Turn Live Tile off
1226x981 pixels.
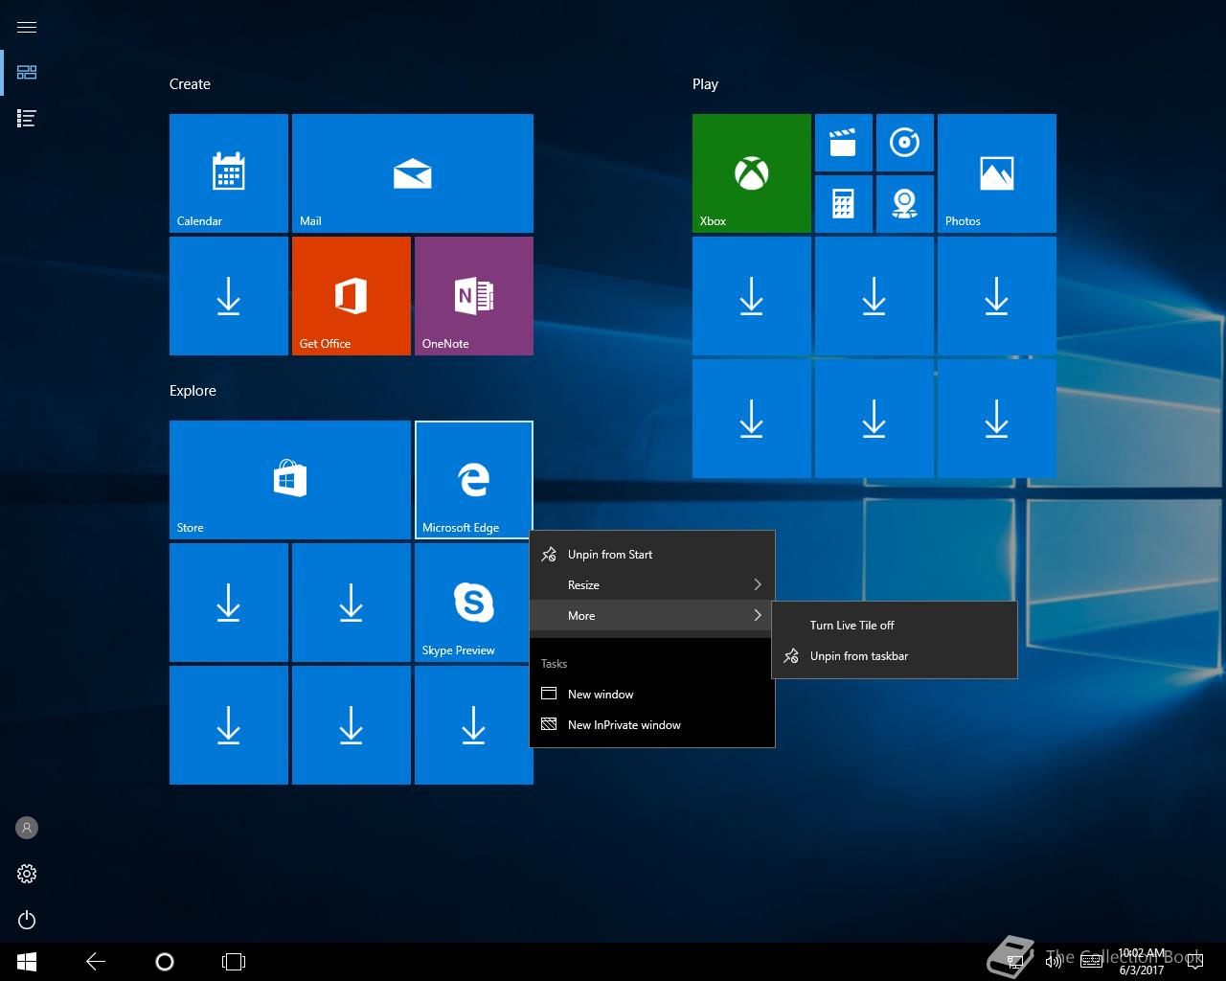point(895,626)
